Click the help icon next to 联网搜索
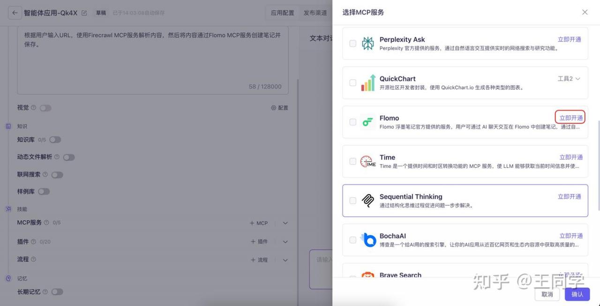 pos(45,174)
